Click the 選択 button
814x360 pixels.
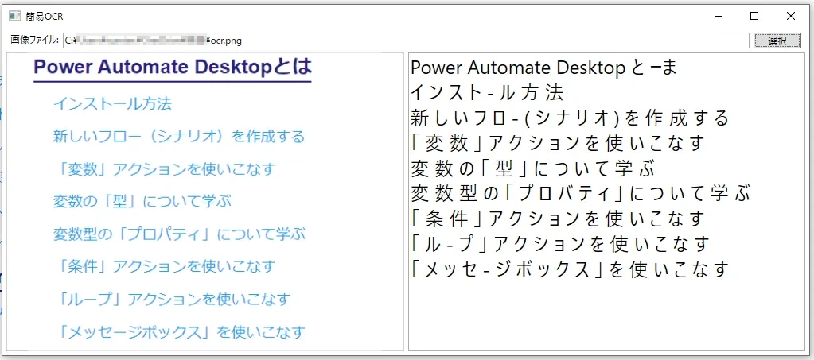pyautogui.click(x=777, y=41)
